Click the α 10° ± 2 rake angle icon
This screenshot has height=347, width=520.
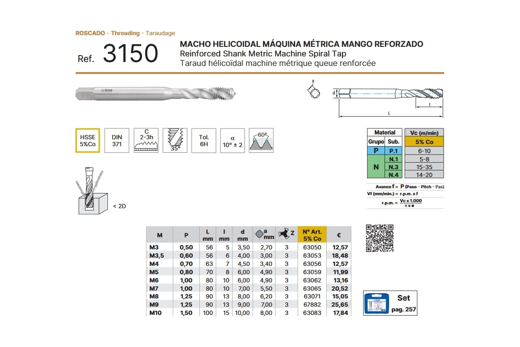coord(233,140)
